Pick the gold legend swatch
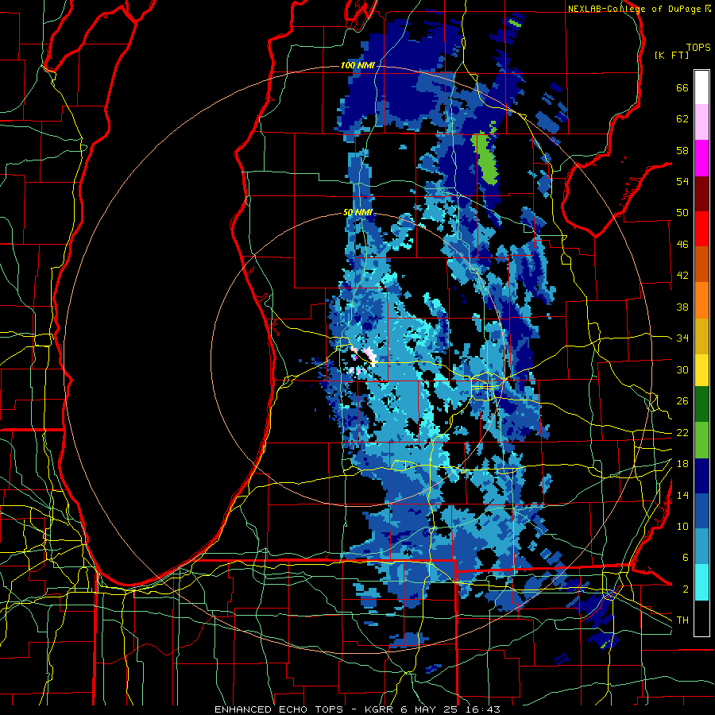This screenshot has height=715, width=715. pyautogui.click(x=701, y=336)
